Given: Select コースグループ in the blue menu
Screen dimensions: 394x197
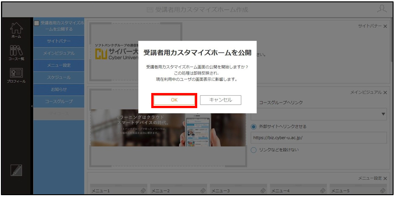Looking at the screenshot, I should click(x=59, y=101).
